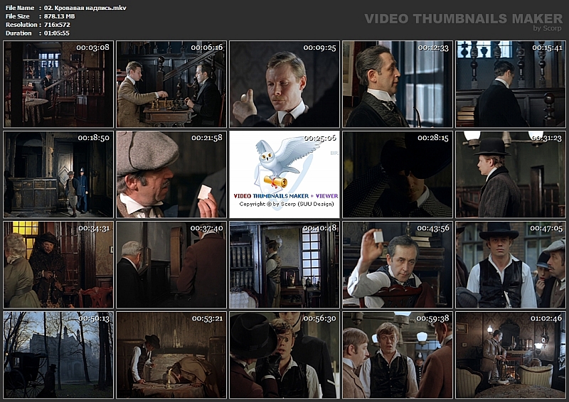The width and height of the screenshot is (569, 402).
Task: Select the thumbnail at 00:31:23
Action: (511, 174)
